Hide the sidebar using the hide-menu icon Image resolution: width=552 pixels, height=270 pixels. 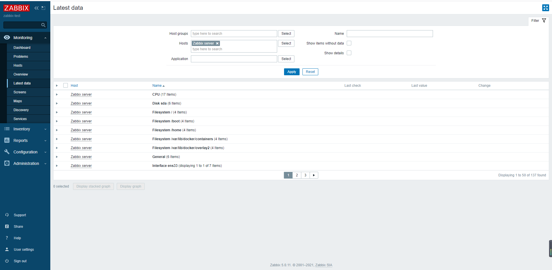click(x=43, y=8)
